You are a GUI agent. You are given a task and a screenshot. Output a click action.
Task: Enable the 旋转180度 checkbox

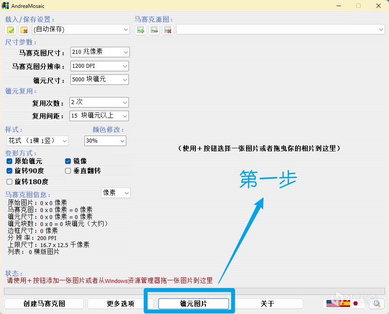(10, 181)
